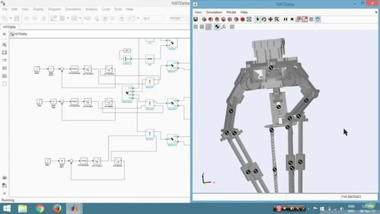Viewport: 380px width, 214px height.
Task: Expand the Data Inspector dropdown arrow
Action: pos(138,18)
